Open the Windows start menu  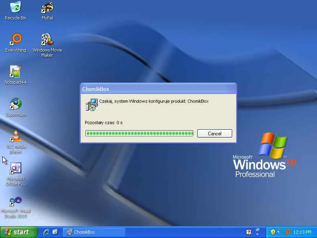pyautogui.click(x=19, y=232)
